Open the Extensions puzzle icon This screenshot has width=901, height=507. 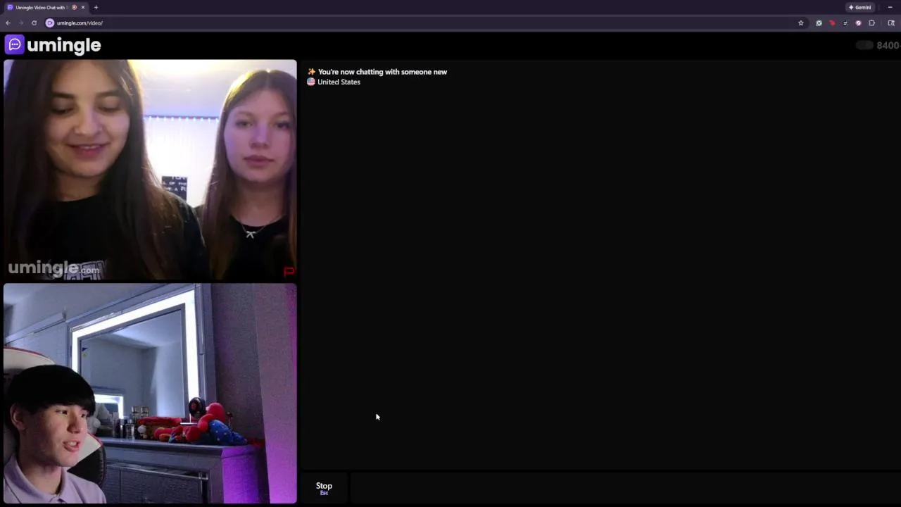coord(871,23)
